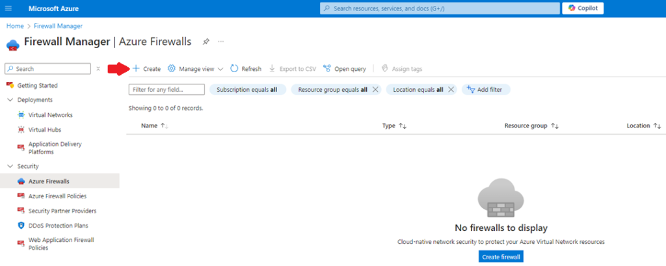This screenshot has height=266, width=666.
Task: Click the plus Create icon
Action: pyautogui.click(x=136, y=68)
